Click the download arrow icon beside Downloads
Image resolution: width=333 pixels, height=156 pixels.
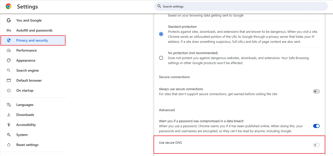pyautogui.click(x=9, y=115)
